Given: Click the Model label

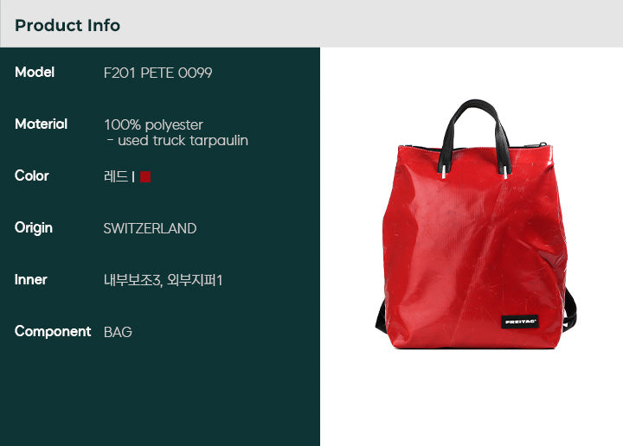Looking at the screenshot, I should [35, 73].
